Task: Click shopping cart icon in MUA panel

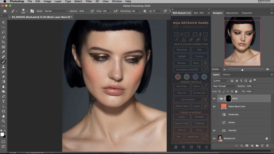Action: [x=183, y=147]
